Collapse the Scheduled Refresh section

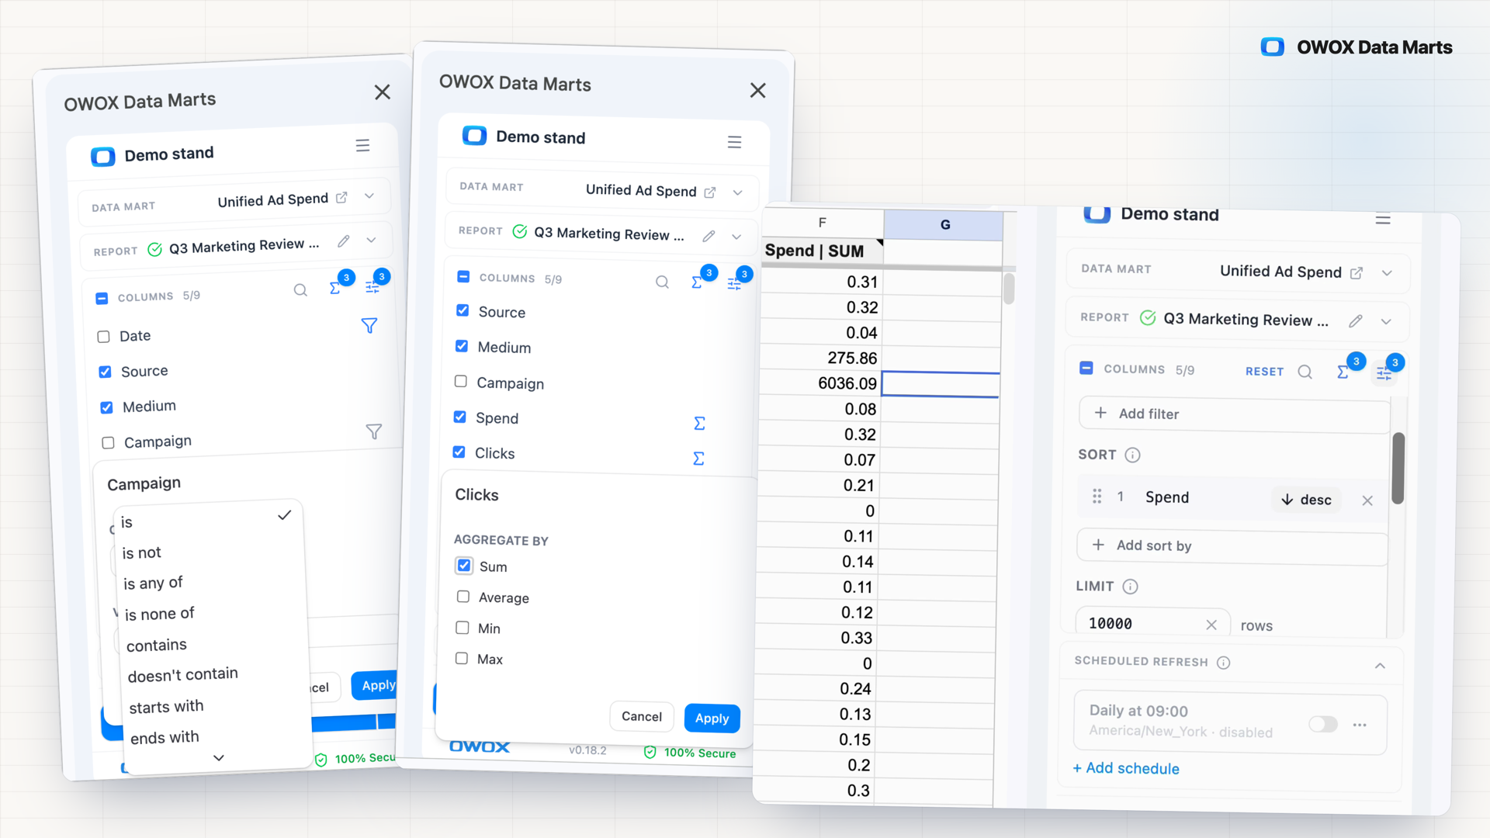(x=1380, y=666)
